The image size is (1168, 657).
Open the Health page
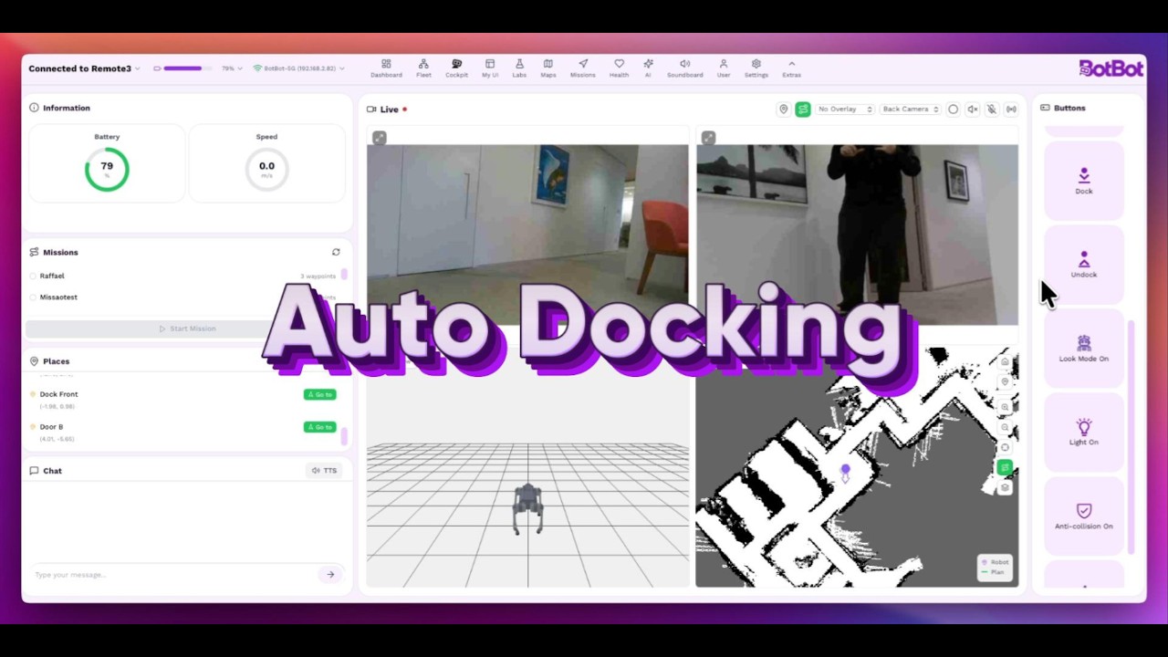(619, 68)
